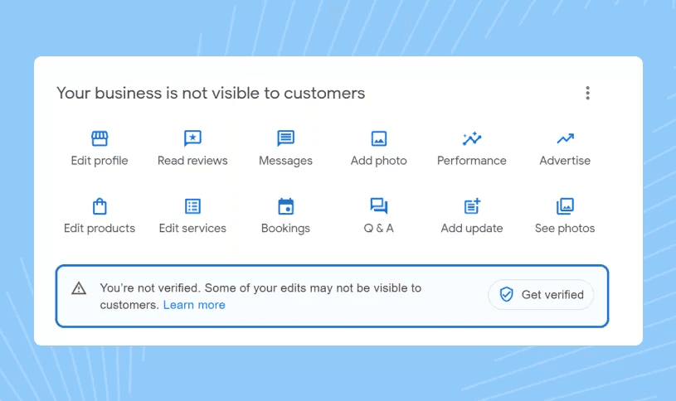Open the Messages icon

285,138
